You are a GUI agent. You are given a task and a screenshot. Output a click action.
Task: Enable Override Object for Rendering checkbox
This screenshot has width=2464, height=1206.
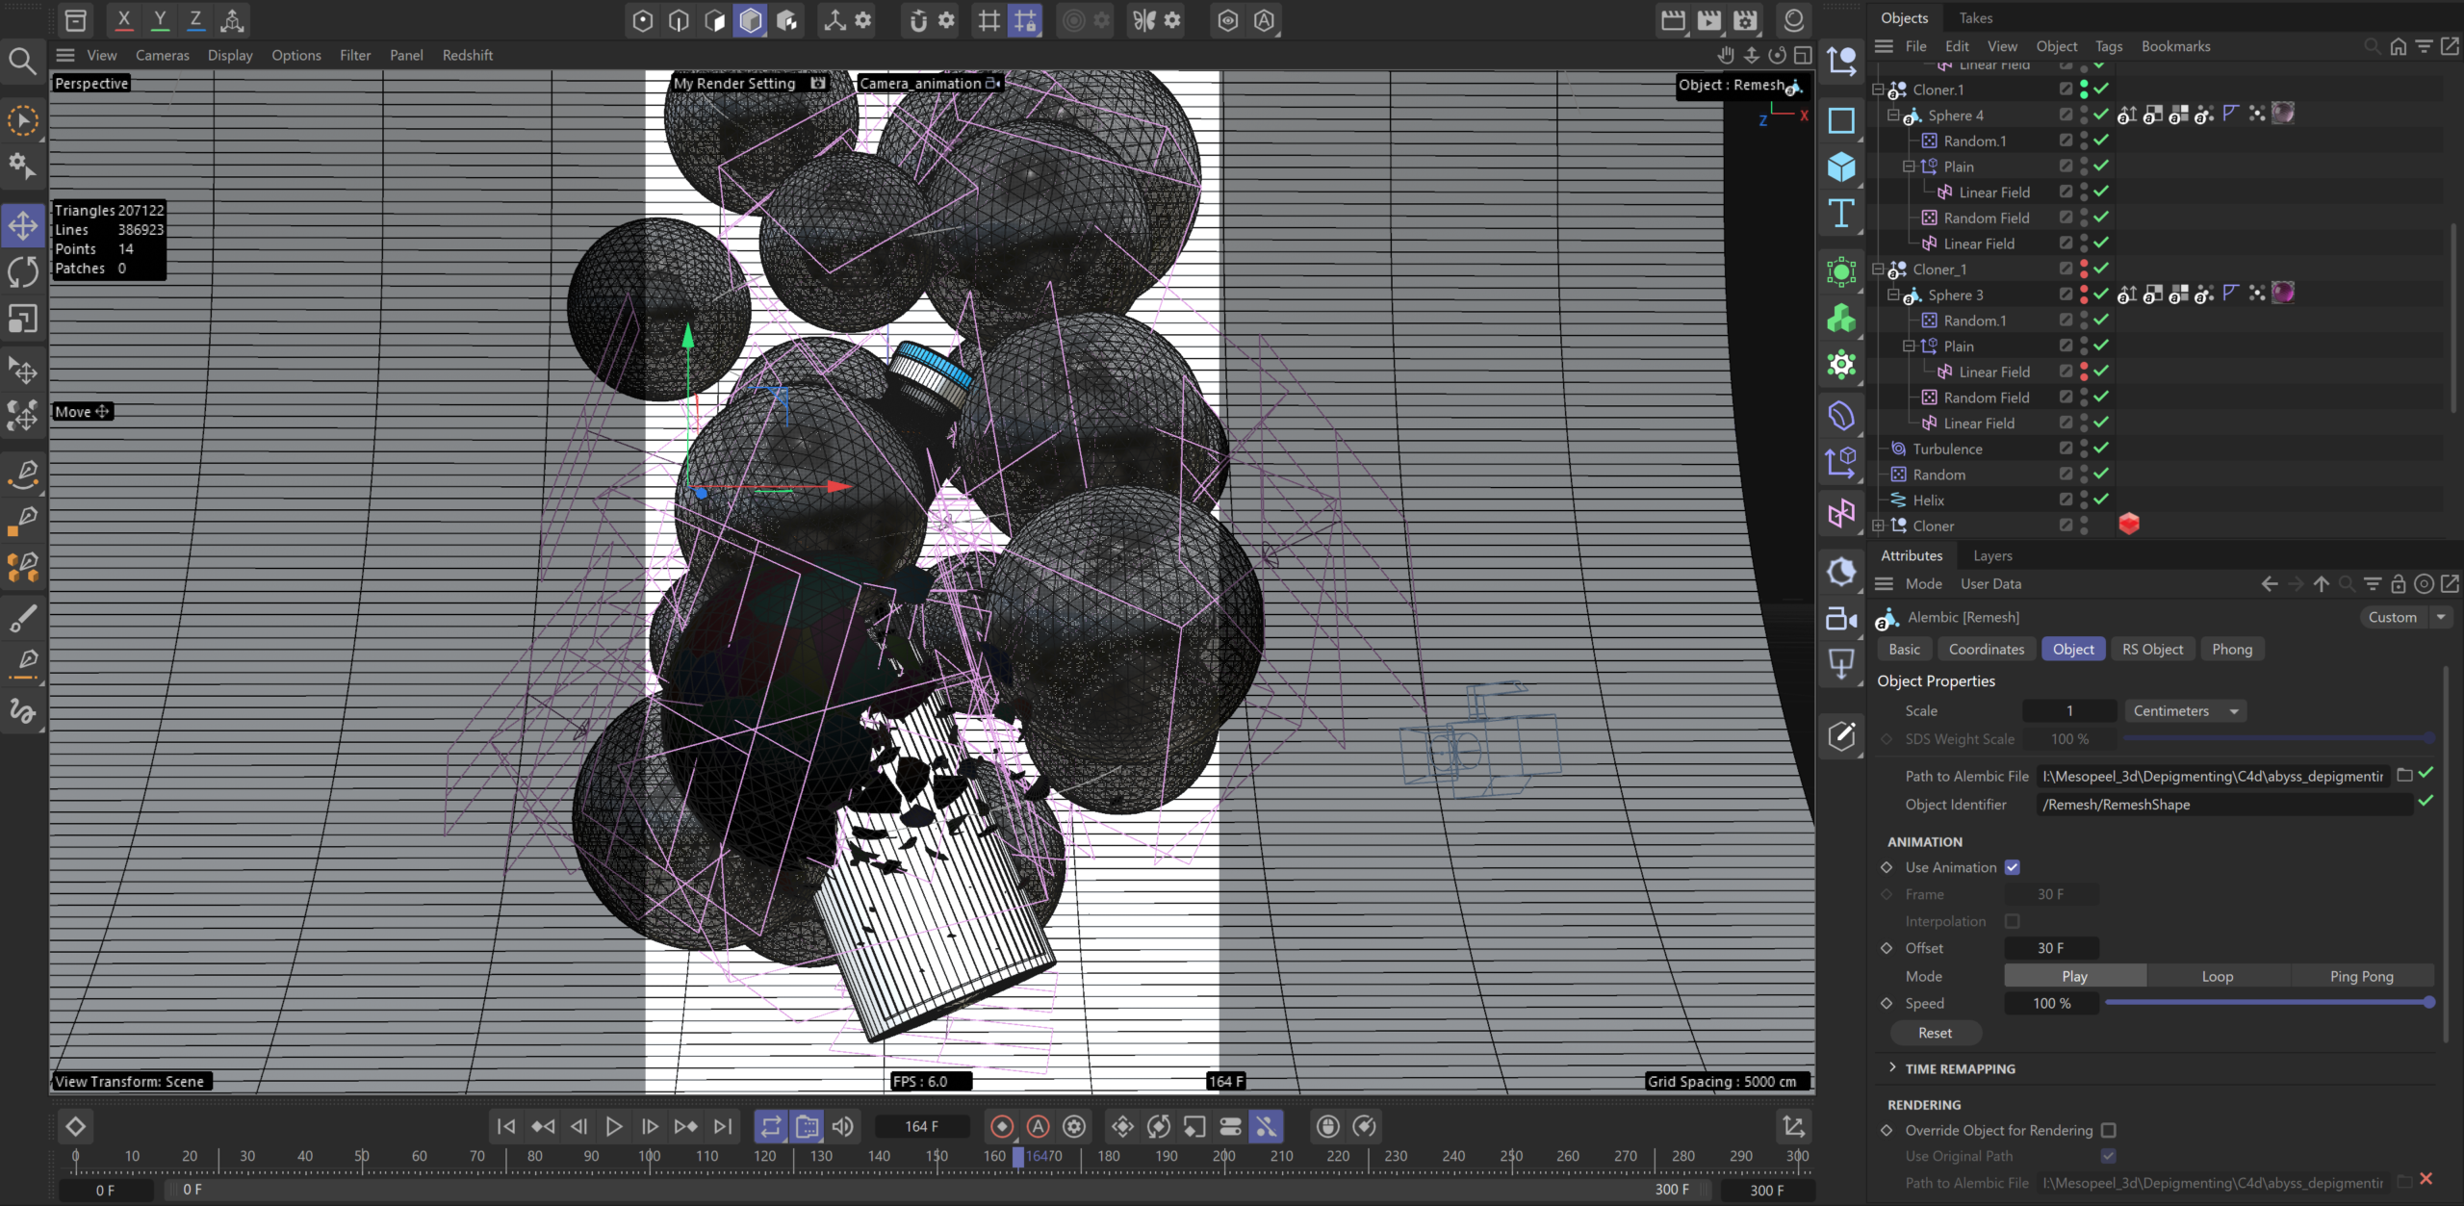[2109, 1130]
